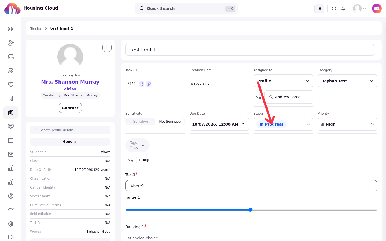Adjust the range 1 slider handle
386x241 pixels.
pyautogui.click(x=250, y=210)
